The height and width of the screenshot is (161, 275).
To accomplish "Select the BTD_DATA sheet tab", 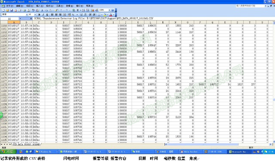I will [27, 144].
